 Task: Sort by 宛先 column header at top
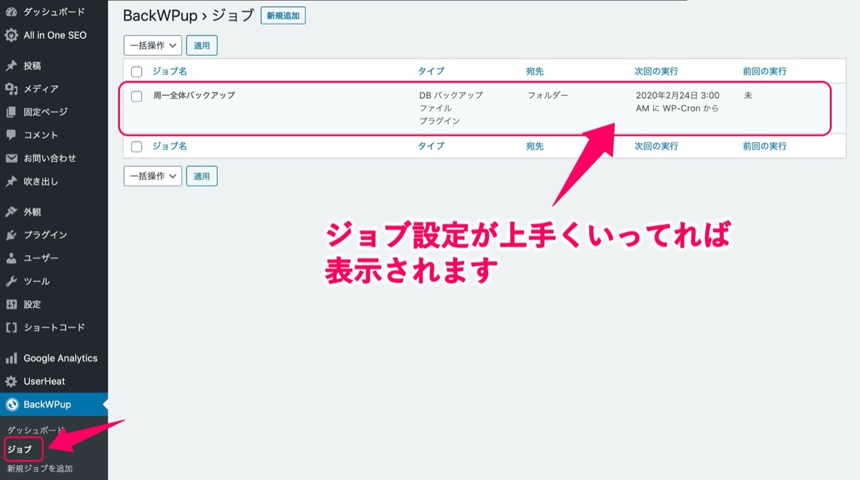[x=535, y=72]
